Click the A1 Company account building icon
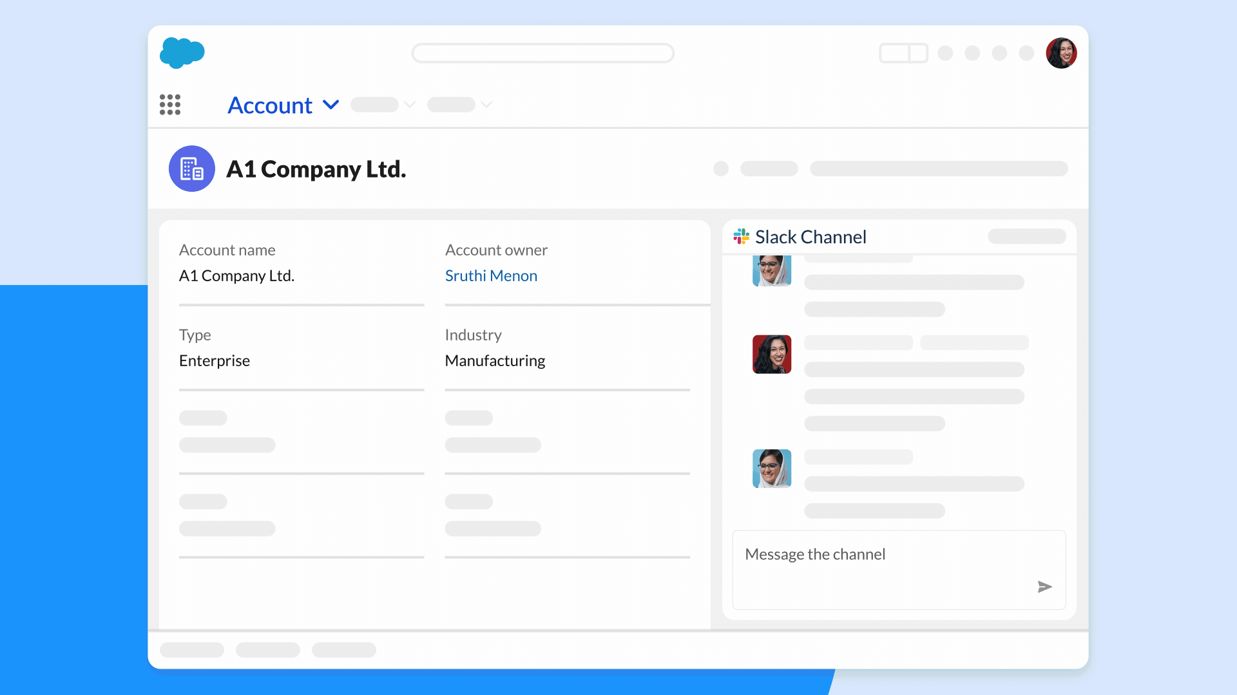1237x695 pixels. coord(192,169)
